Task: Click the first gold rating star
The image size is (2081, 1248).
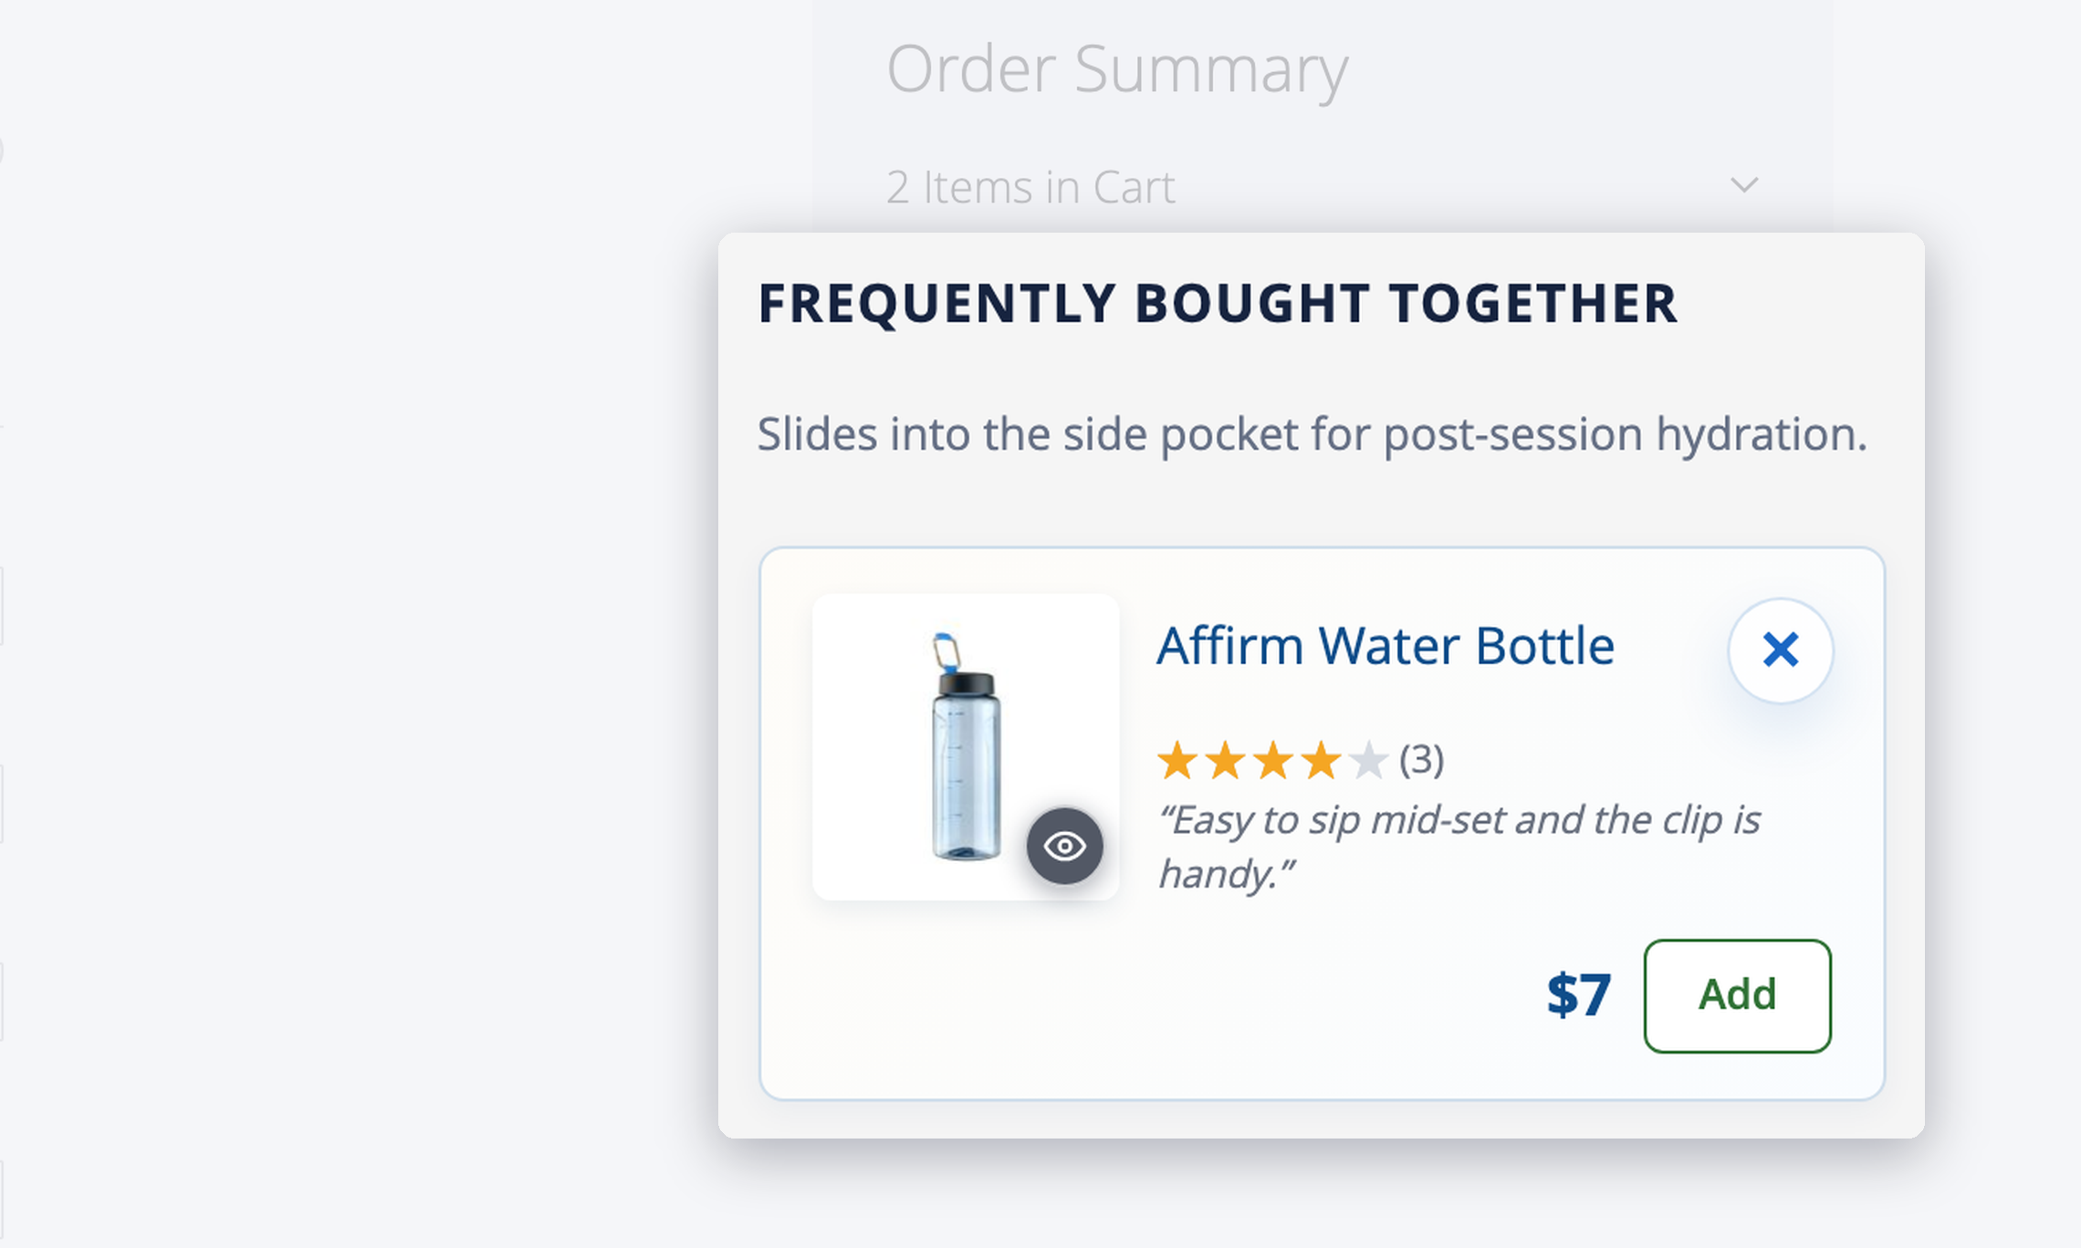Action: pos(1177,760)
